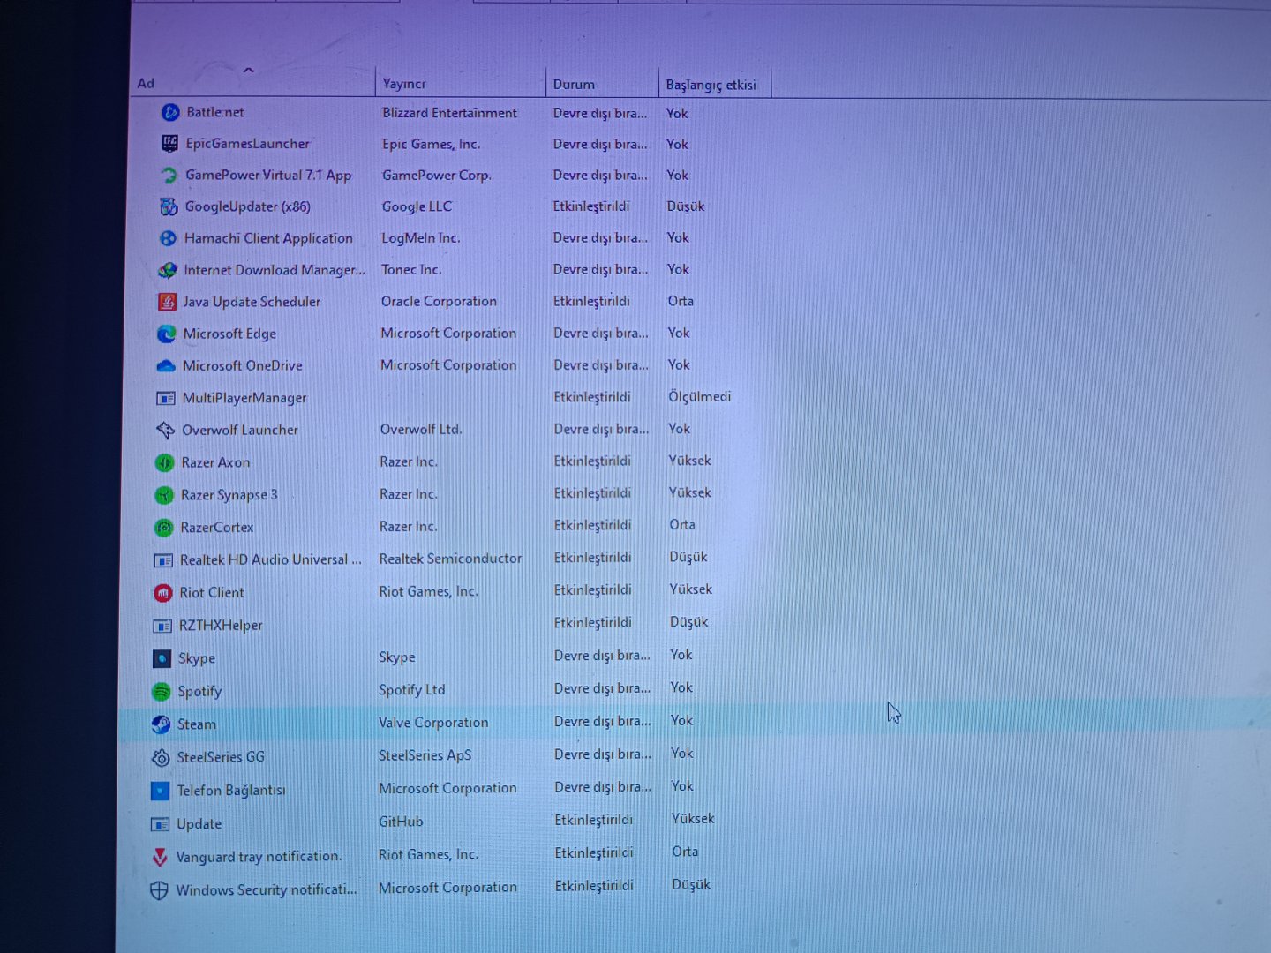
Task: Select the "MultiPlayerManager" entry name
Action: click(244, 398)
